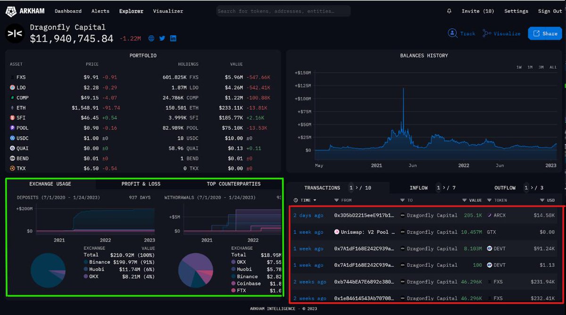Viewport: 566px width, 315px height.
Task: Select the Outflow tab
Action: (x=505, y=188)
